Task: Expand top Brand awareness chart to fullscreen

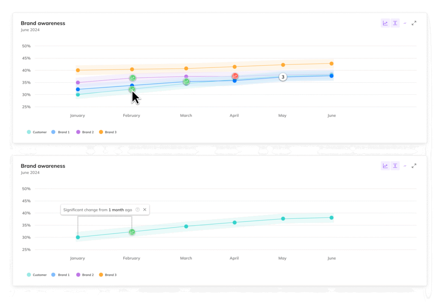Action: click(414, 23)
